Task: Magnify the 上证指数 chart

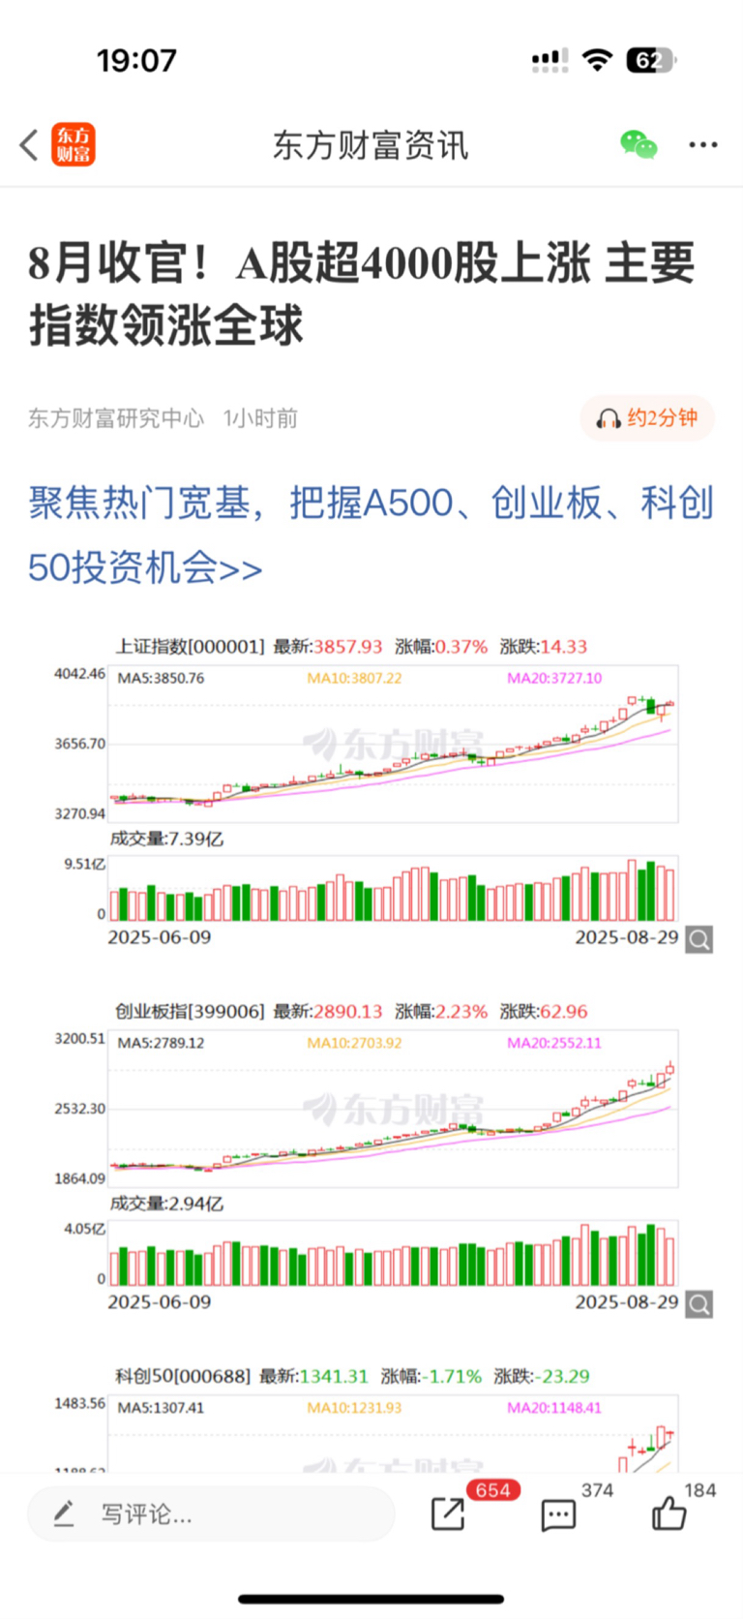Action: [x=699, y=939]
